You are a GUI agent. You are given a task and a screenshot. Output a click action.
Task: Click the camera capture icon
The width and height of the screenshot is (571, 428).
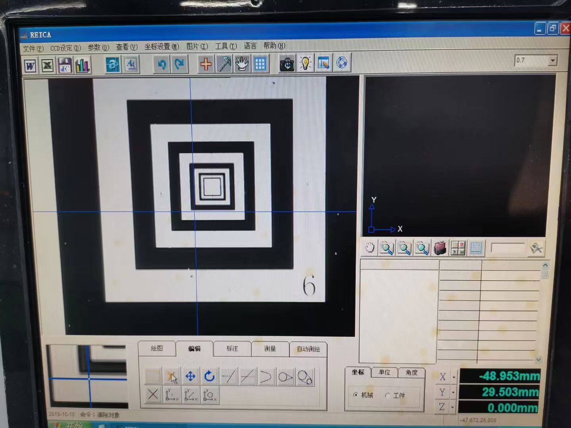point(287,64)
